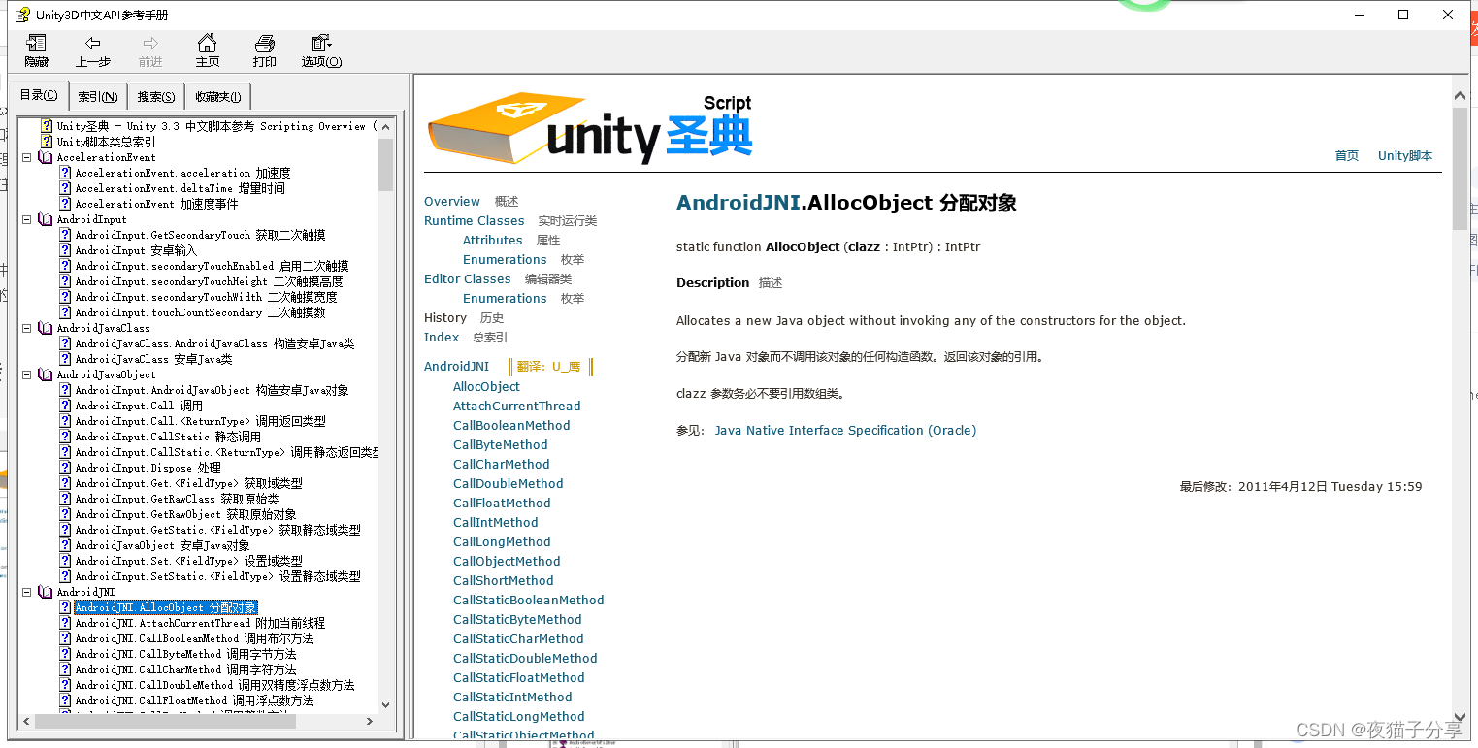Viewport: 1478px width, 748px height.
Task: Click the AccelerationEvent book icon
Action: click(46, 157)
